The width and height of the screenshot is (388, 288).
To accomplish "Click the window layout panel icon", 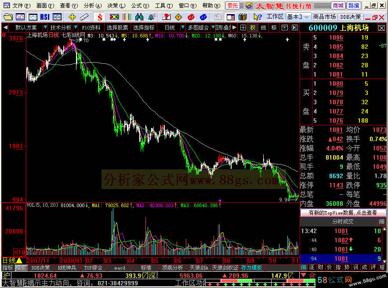I will coord(231,17).
